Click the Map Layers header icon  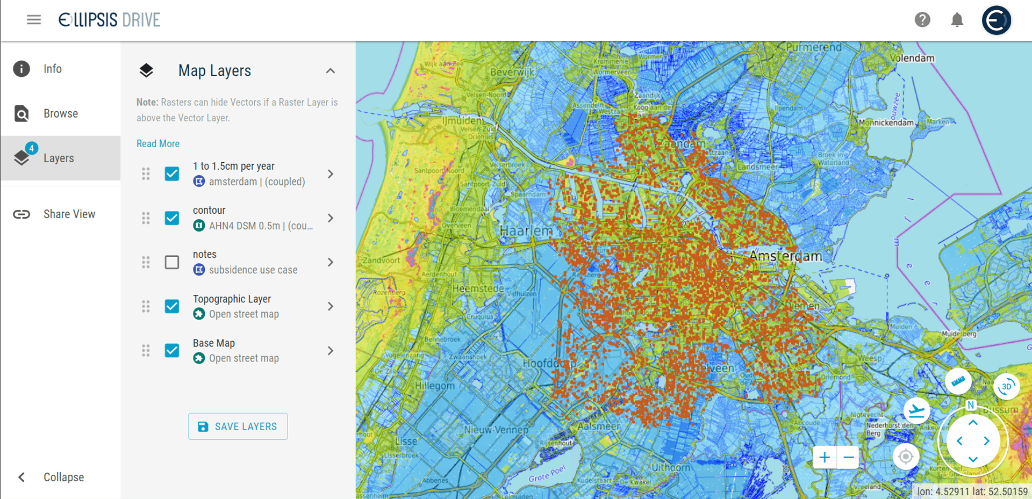pos(146,70)
